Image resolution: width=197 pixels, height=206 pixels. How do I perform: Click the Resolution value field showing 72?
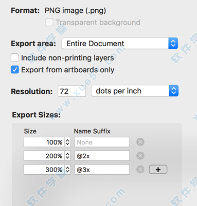click(x=71, y=91)
